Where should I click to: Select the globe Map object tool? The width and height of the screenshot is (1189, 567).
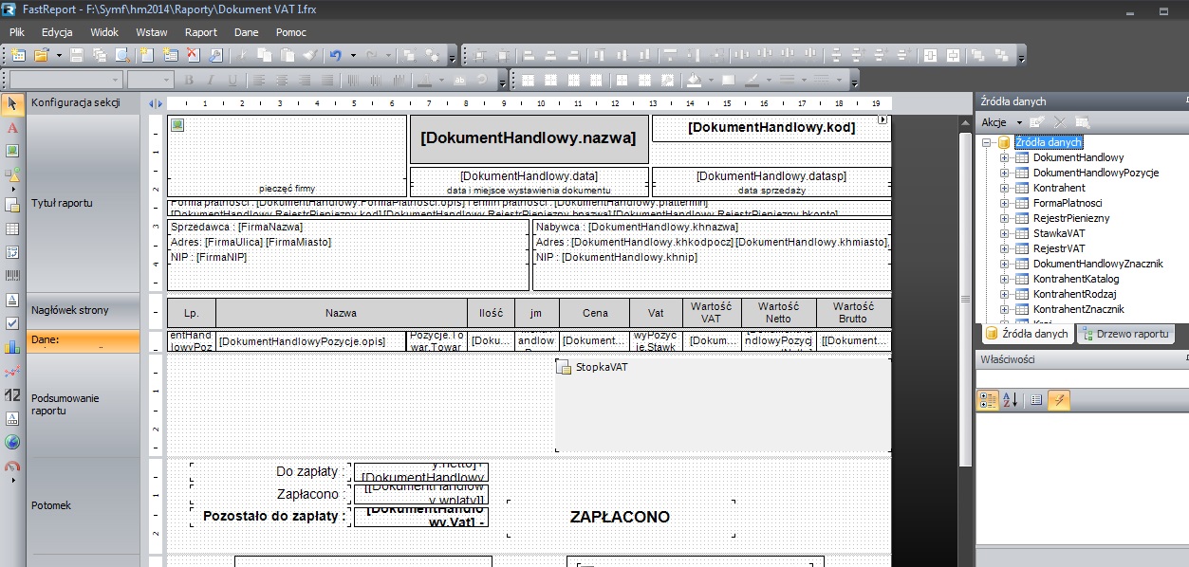click(12, 442)
